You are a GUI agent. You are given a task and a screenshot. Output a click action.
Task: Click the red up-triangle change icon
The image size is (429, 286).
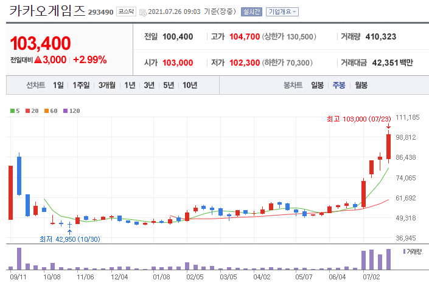[x=38, y=60]
